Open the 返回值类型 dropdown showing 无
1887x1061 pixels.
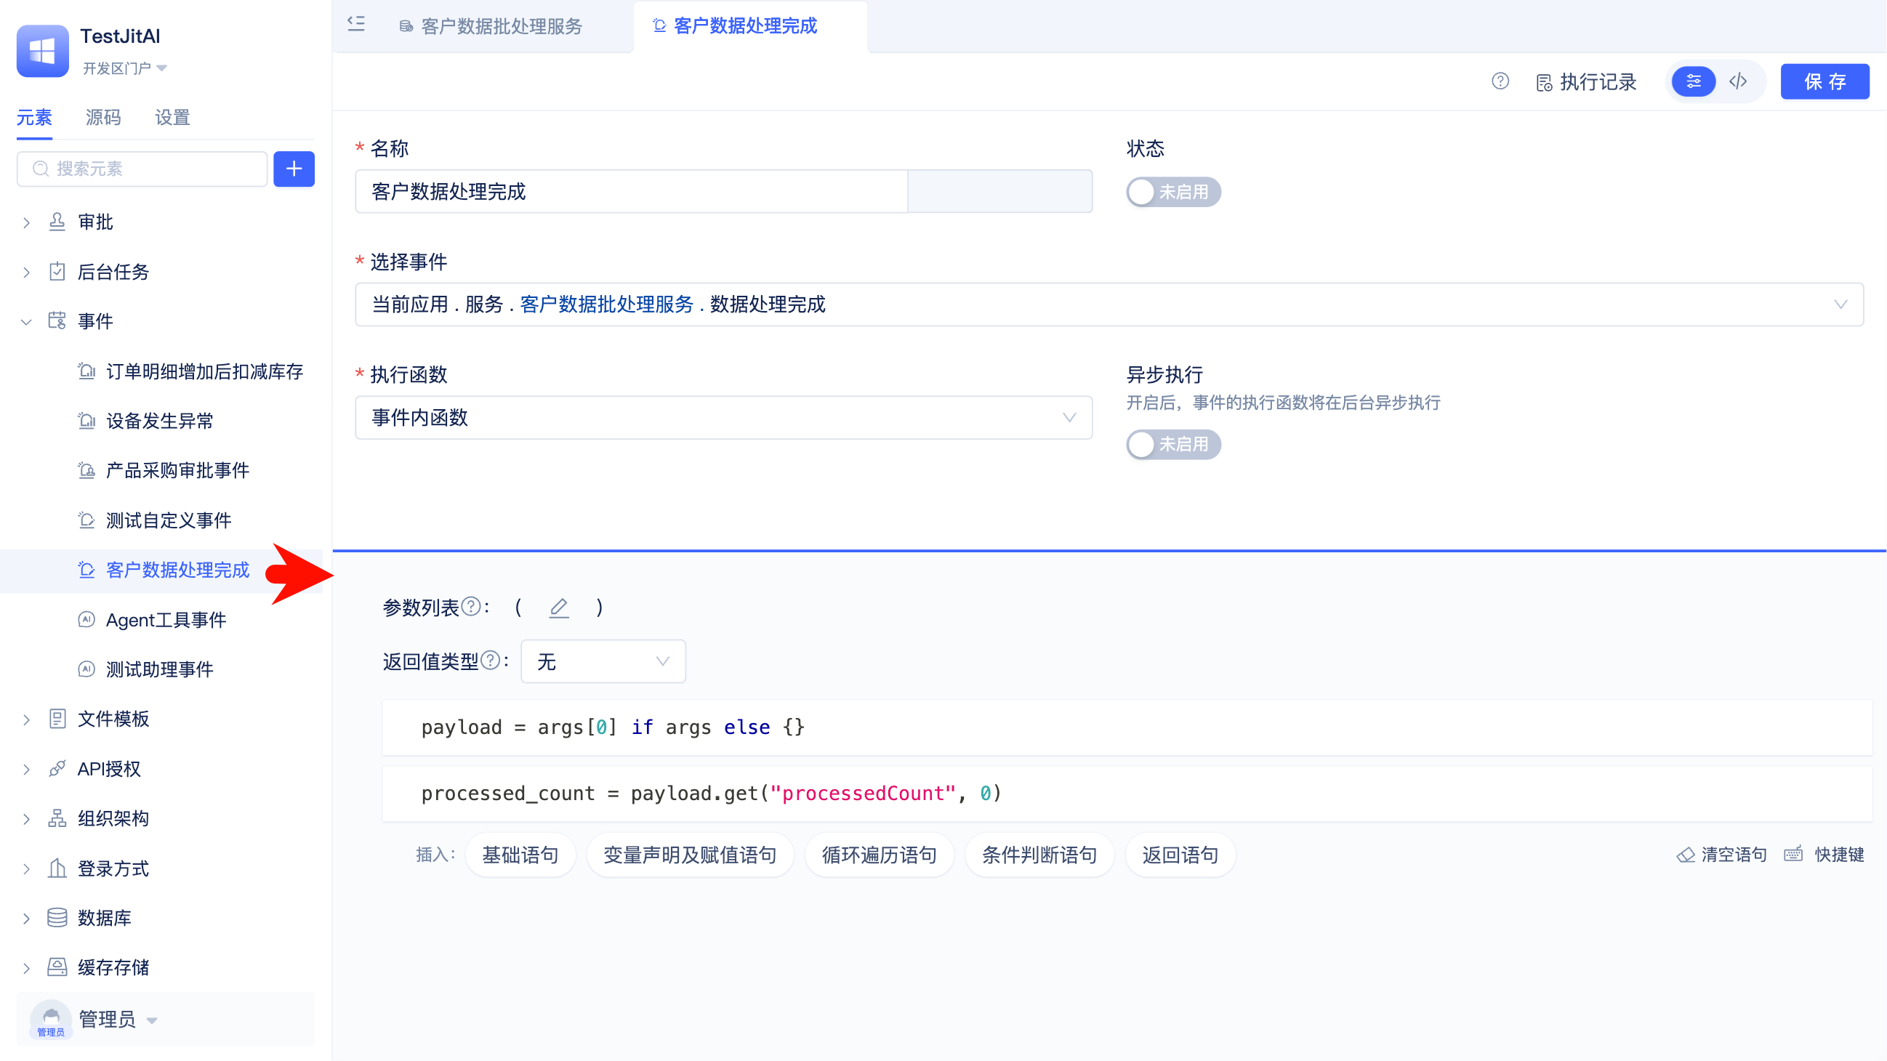click(603, 662)
